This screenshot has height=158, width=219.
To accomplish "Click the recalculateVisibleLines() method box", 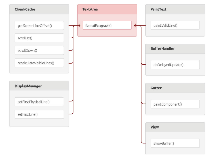I will pyautogui.click(x=39, y=63).
